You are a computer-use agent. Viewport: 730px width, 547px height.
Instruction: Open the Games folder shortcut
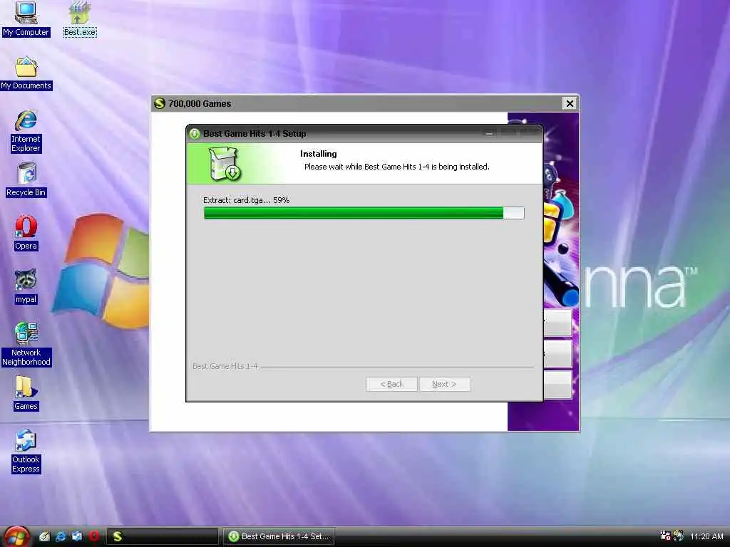coord(26,393)
